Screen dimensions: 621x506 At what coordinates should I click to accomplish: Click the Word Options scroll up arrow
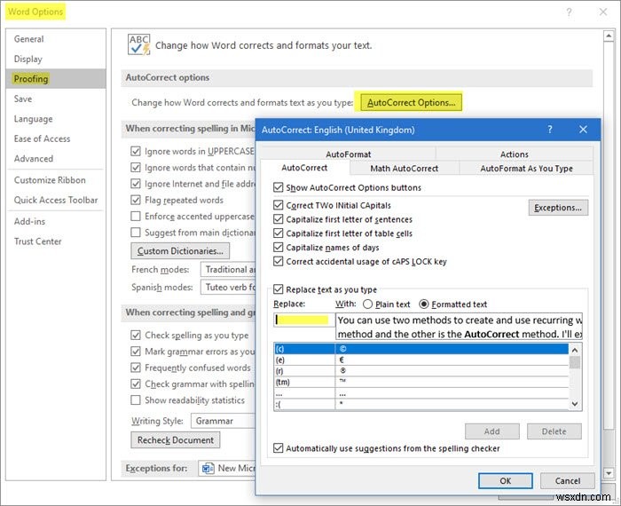tap(609, 36)
